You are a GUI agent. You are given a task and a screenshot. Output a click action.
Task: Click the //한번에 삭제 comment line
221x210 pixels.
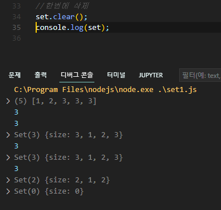(x=62, y=6)
